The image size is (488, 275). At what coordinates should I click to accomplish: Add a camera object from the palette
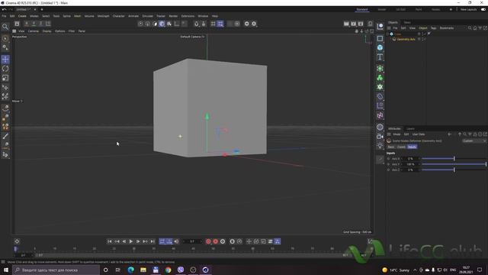pyautogui.click(x=380, y=136)
